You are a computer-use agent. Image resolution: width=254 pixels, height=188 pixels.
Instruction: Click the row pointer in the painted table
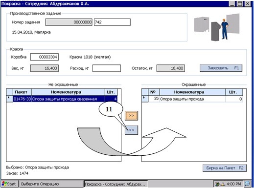pyautogui.click(x=145, y=99)
